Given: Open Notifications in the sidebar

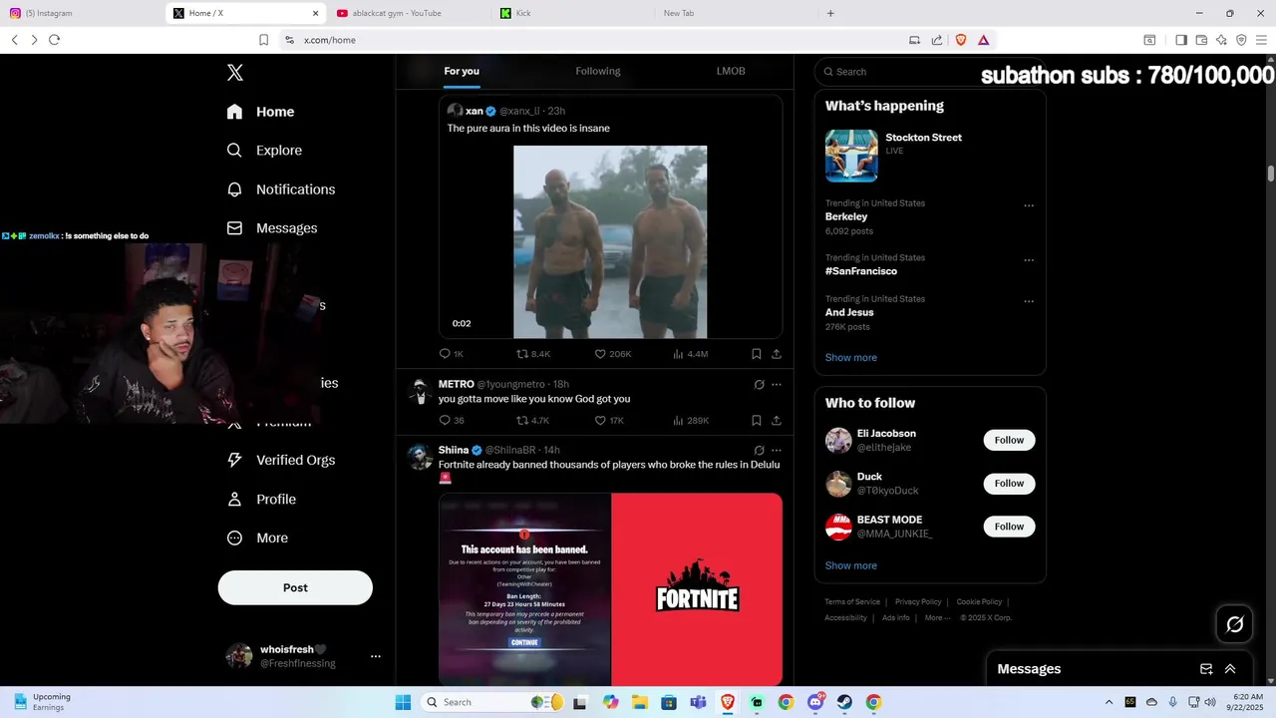Looking at the screenshot, I should (280, 189).
